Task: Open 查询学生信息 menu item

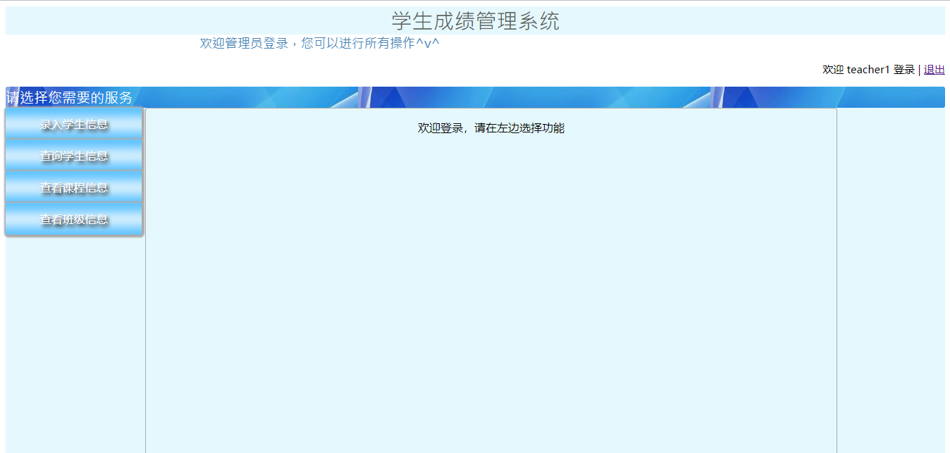Action: coord(74,156)
